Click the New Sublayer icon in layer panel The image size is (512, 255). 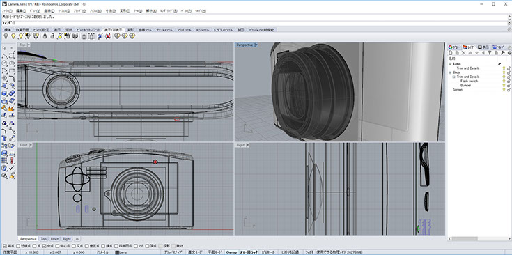[x=457, y=52]
